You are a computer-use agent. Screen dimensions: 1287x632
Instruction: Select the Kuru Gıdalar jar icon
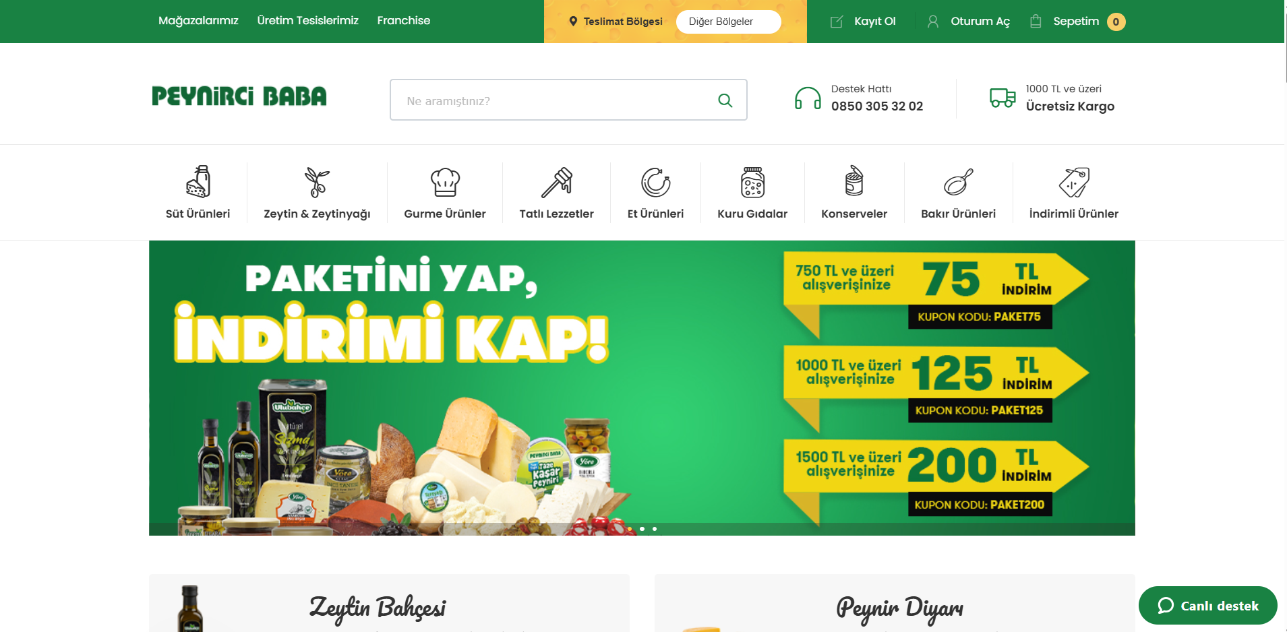(x=752, y=182)
